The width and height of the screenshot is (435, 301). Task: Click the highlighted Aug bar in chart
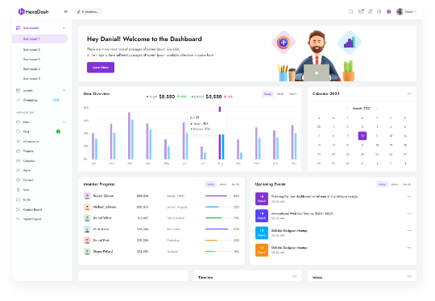(220, 133)
